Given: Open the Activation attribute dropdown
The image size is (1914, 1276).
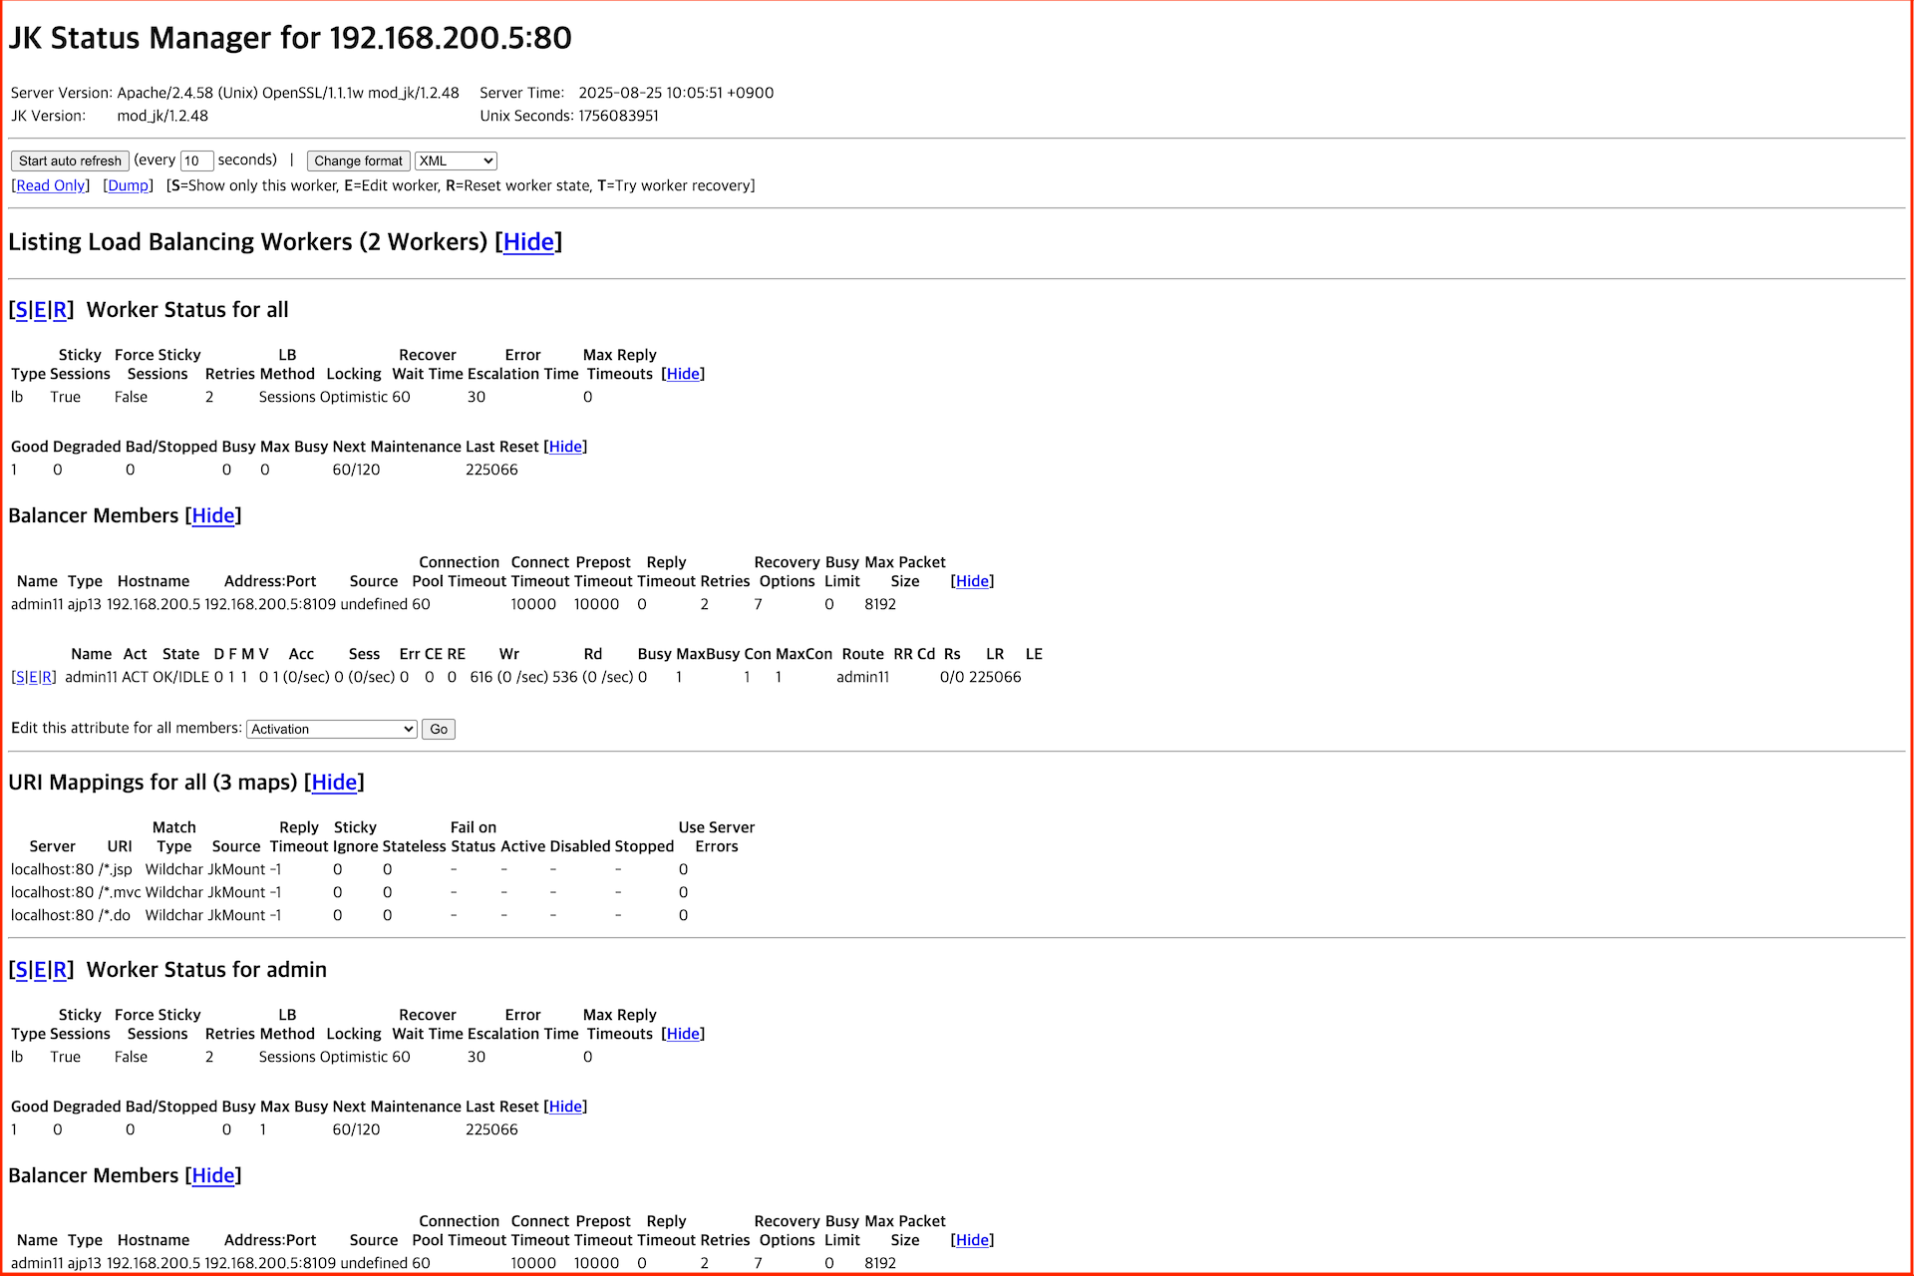Looking at the screenshot, I should tap(331, 729).
